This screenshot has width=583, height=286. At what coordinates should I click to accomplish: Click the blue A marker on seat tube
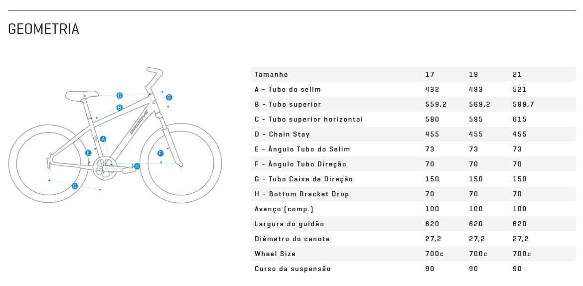pyautogui.click(x=103, y=139)
